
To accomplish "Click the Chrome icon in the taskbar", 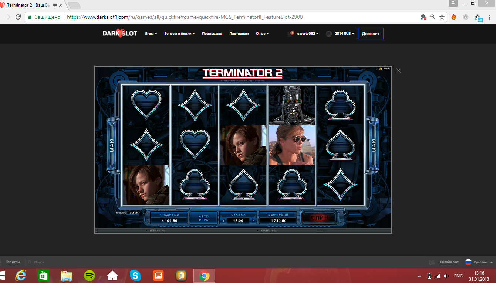I will [x=204, y=276].
